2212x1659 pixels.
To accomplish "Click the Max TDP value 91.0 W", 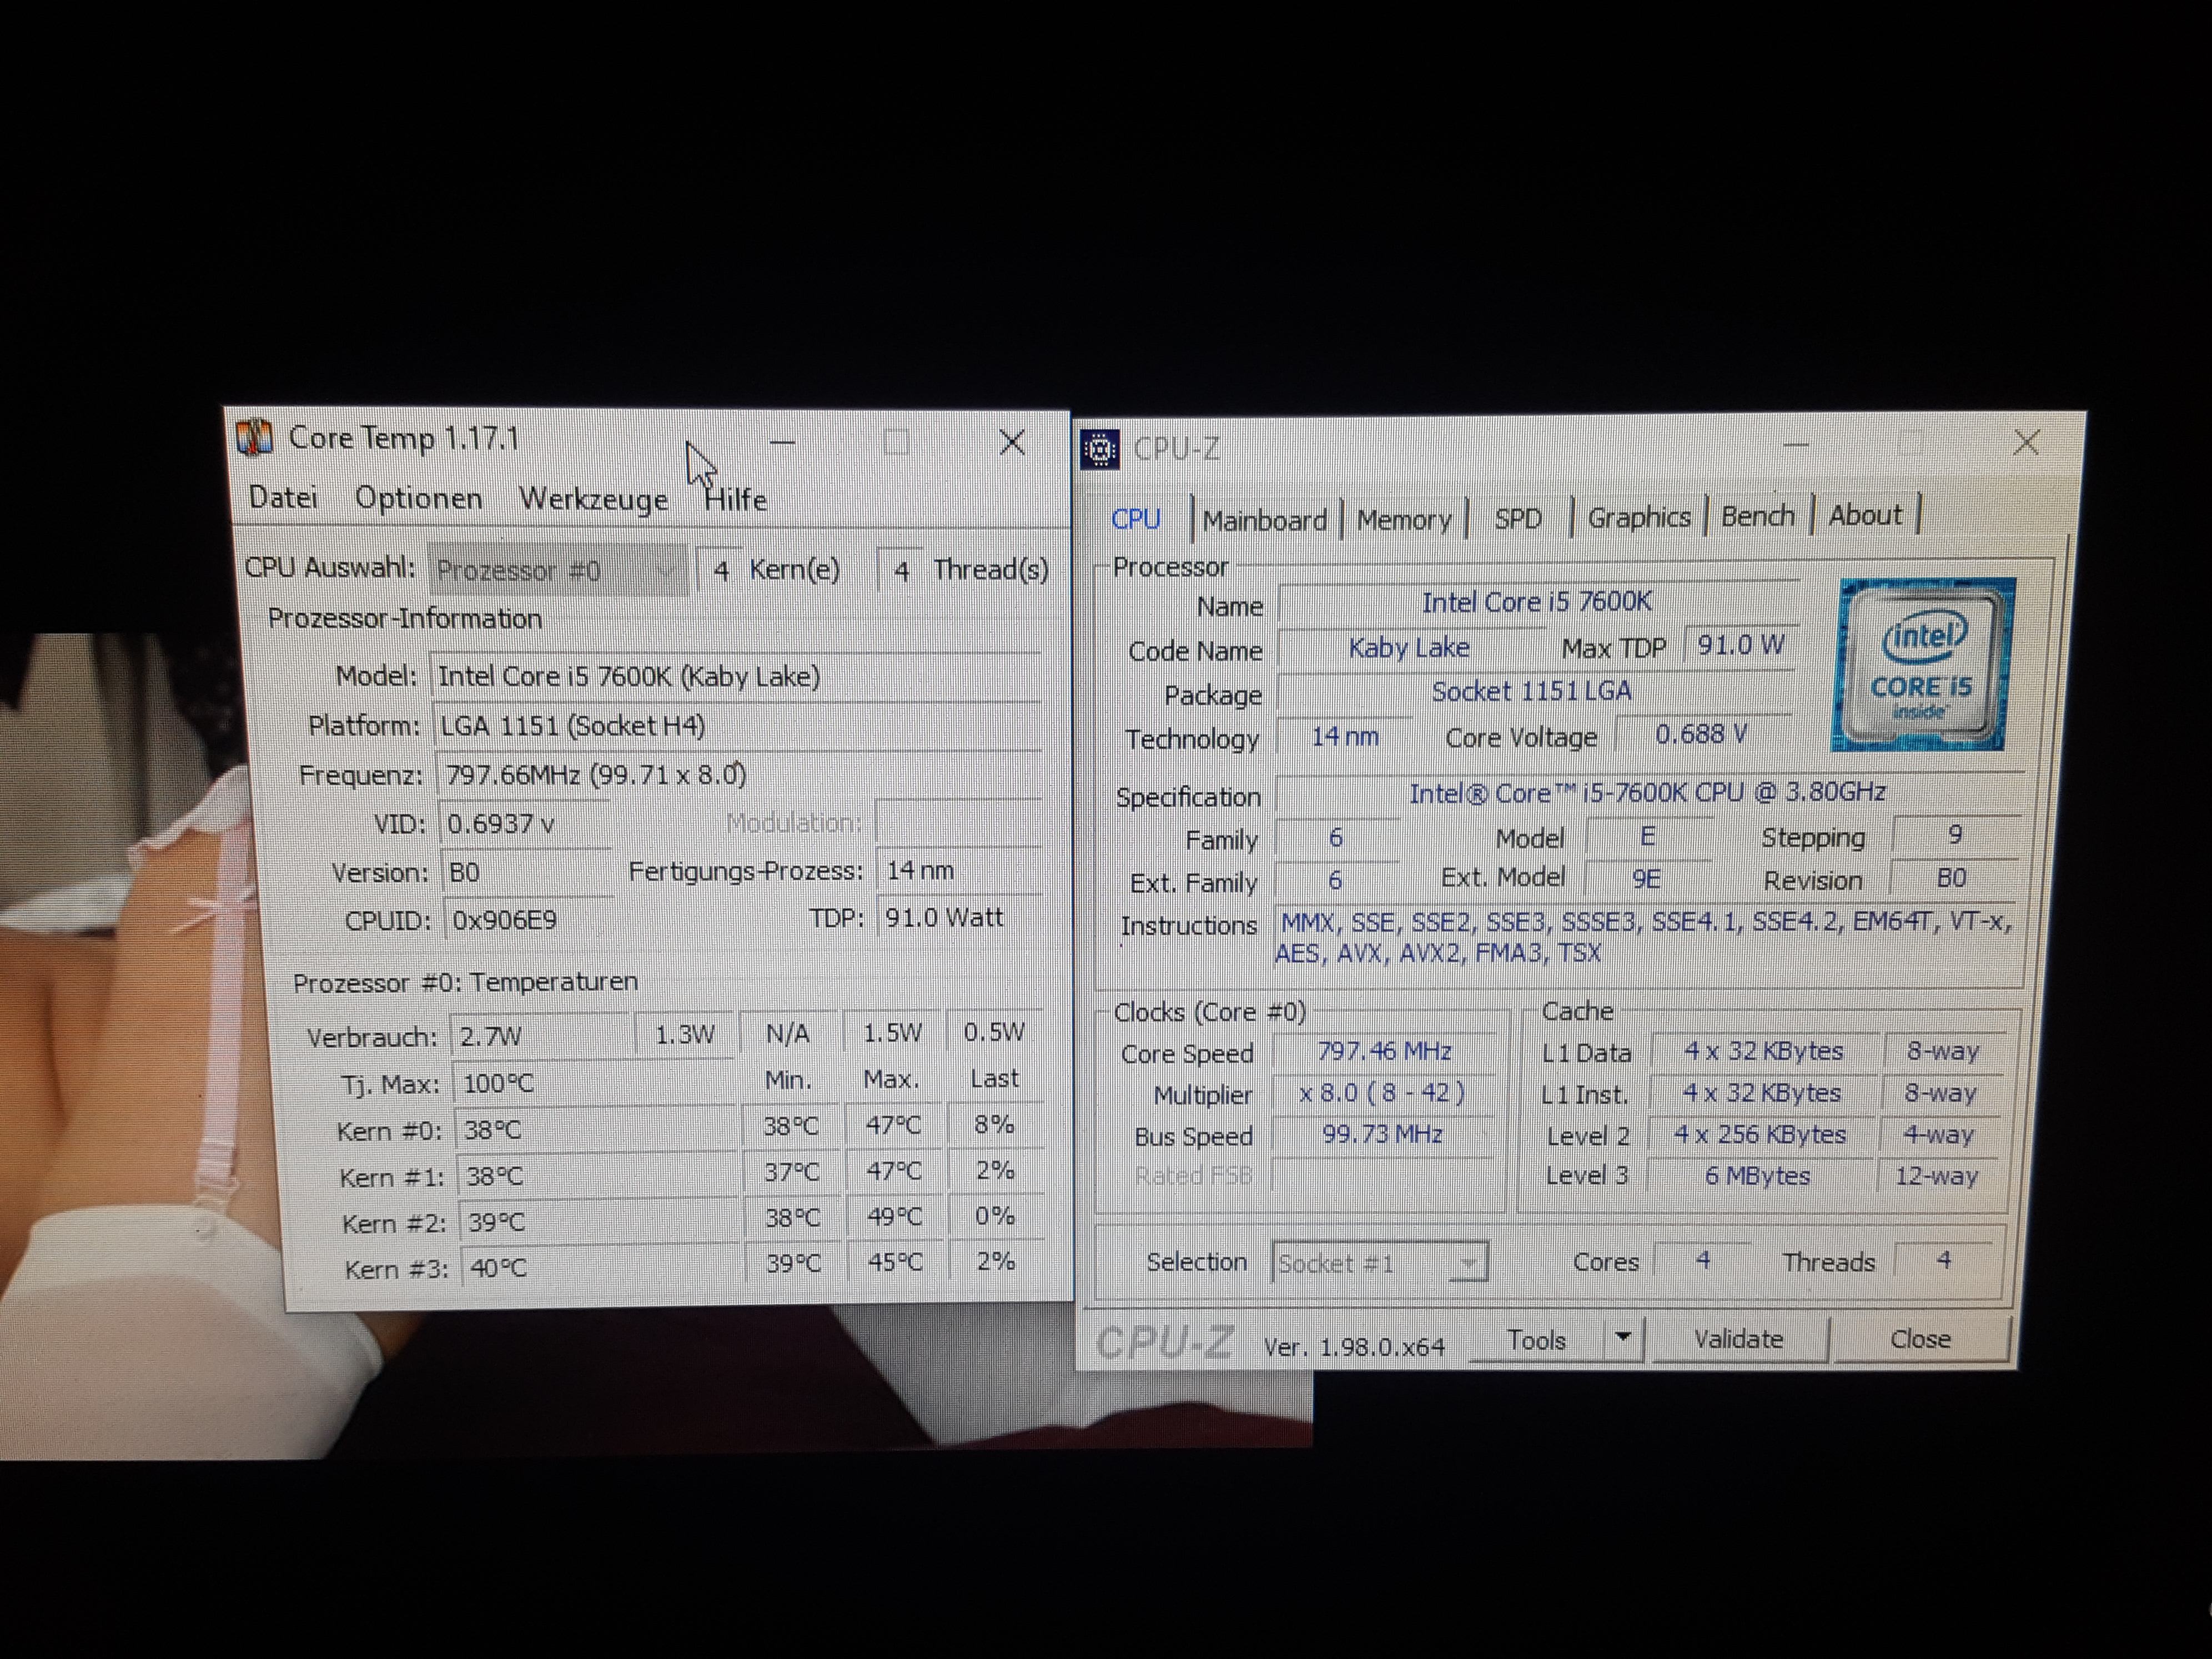I will 1740,645.
